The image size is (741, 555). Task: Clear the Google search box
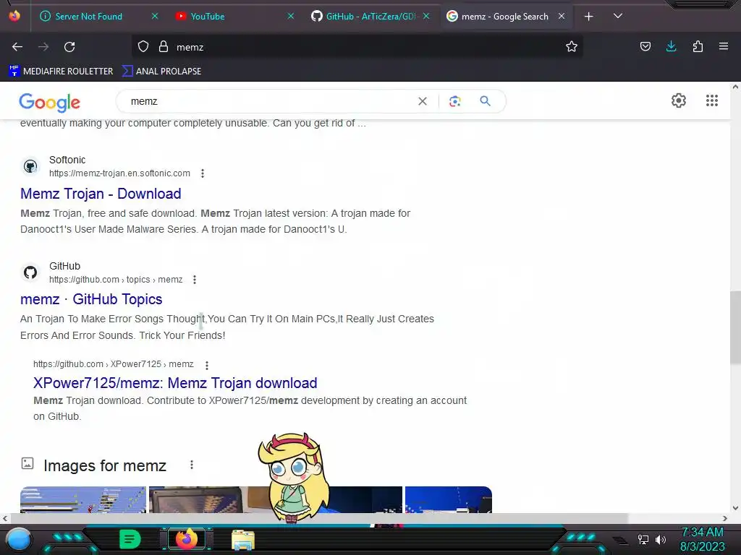(423, 101)
